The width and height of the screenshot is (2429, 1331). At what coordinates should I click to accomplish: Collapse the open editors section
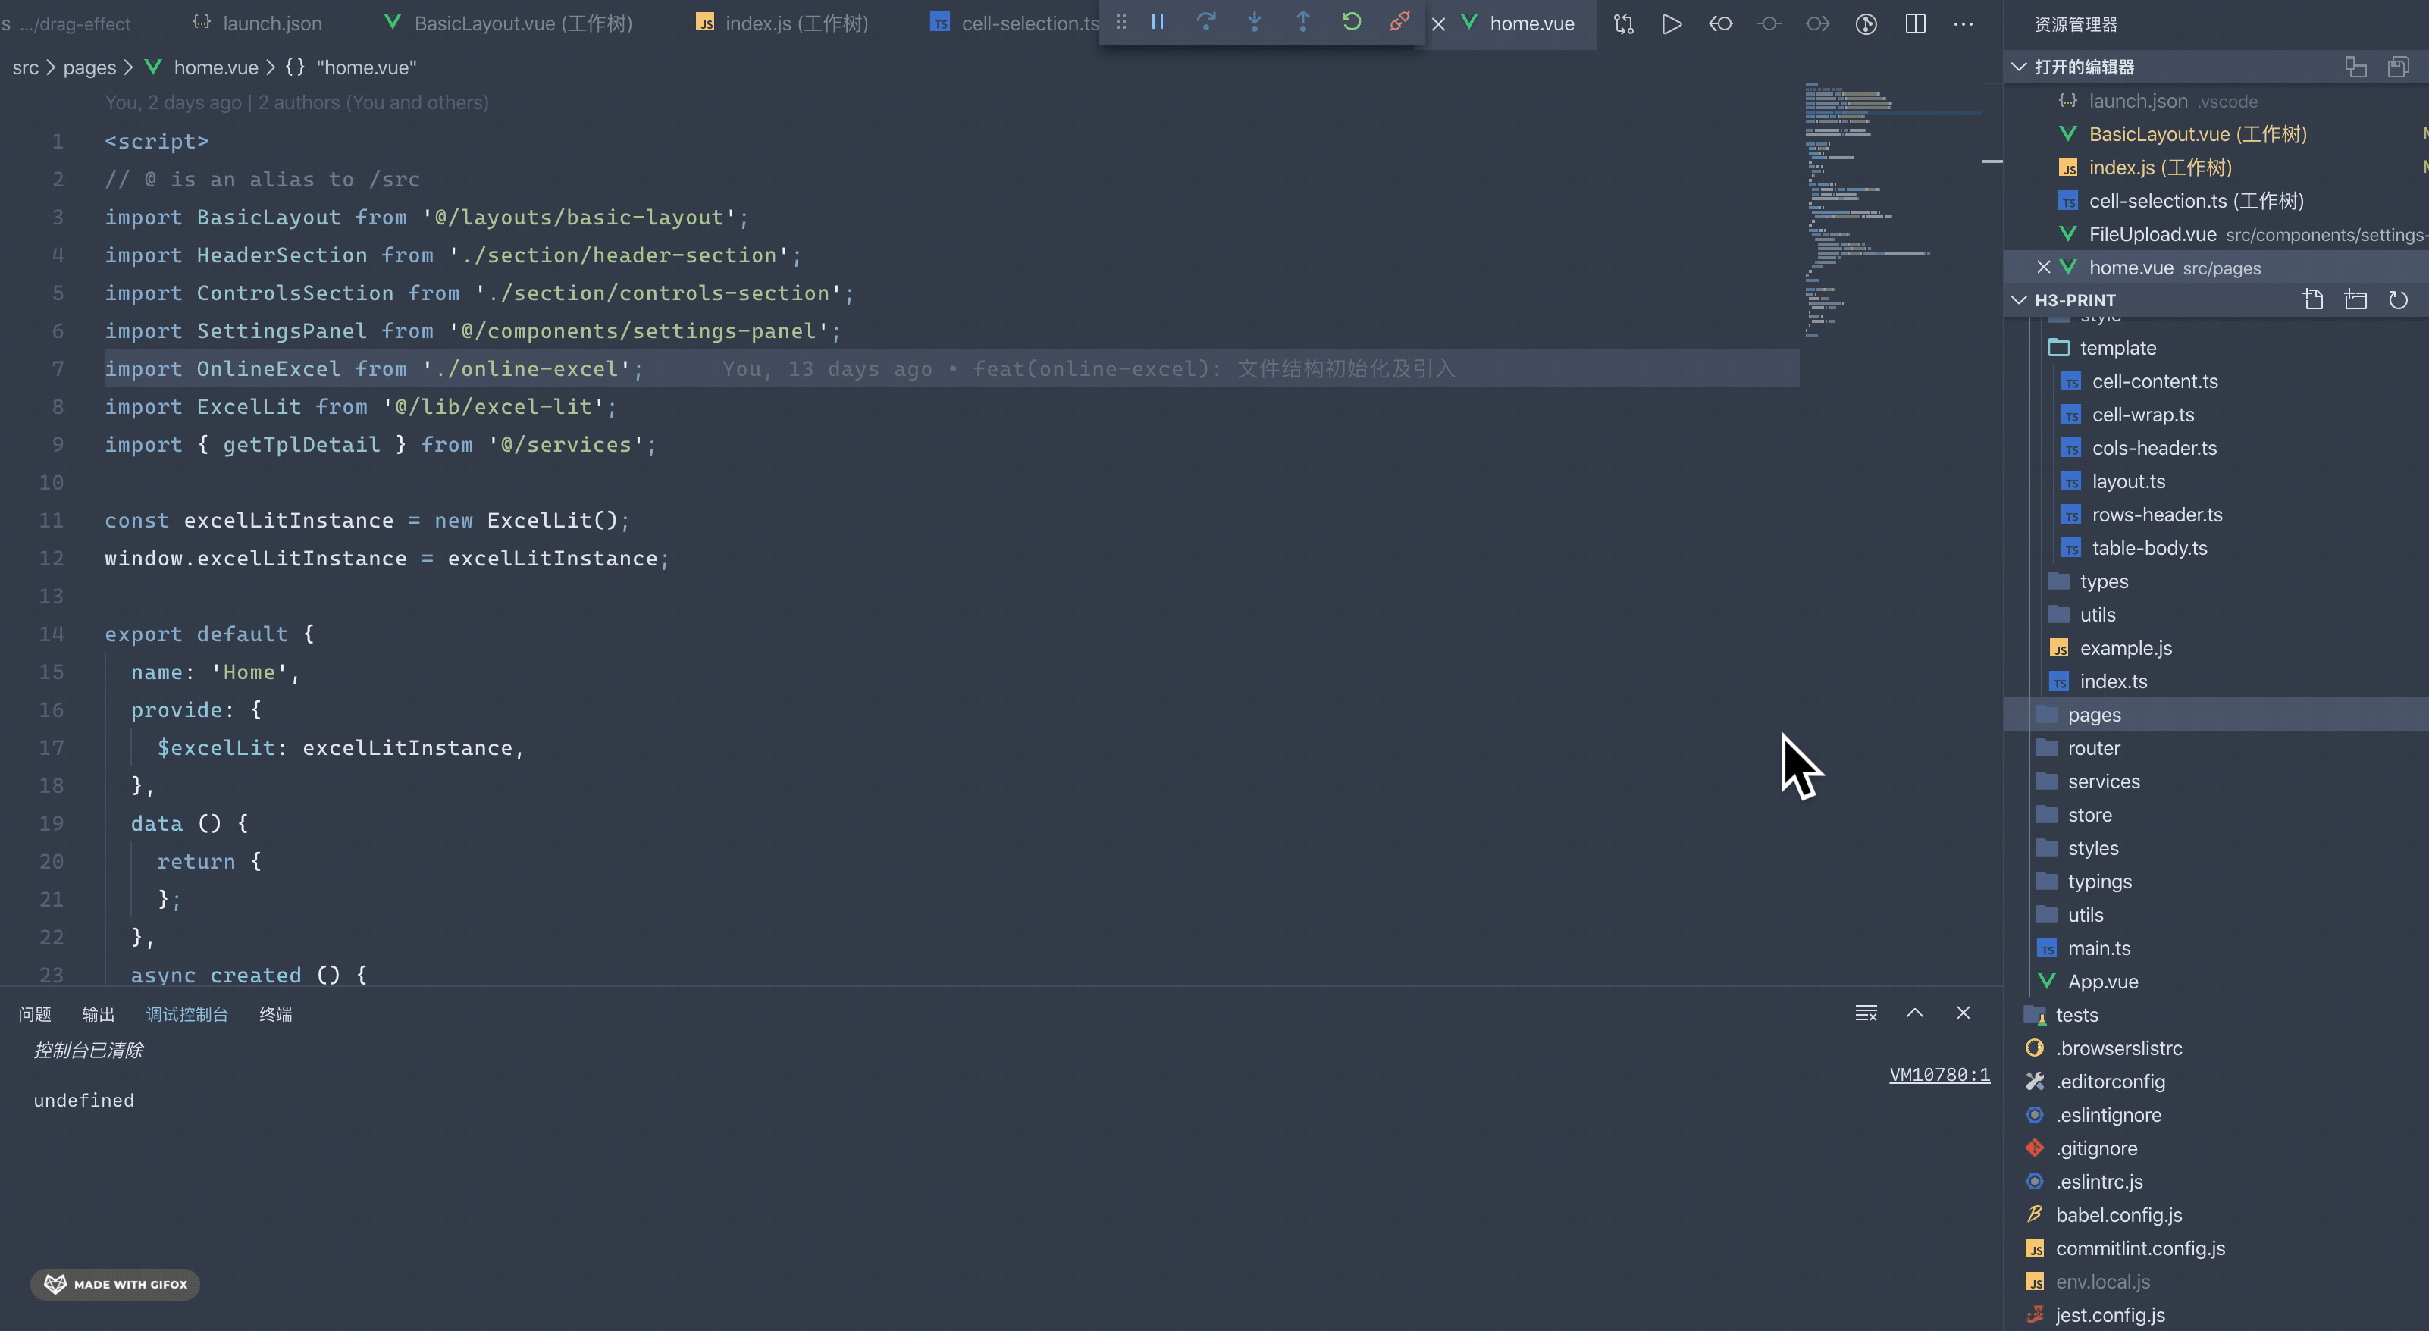[2019, 67]
